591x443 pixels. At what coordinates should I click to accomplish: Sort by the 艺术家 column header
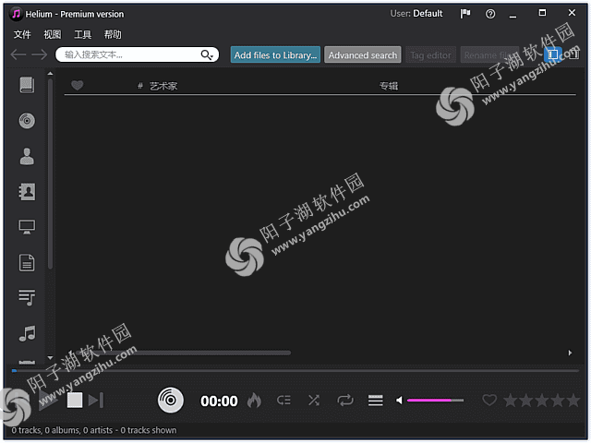163,86
